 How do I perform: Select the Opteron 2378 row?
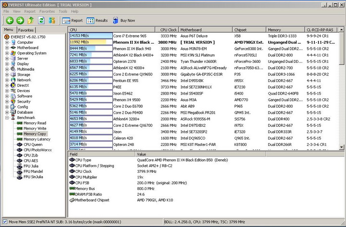click(x=203, y=61)
